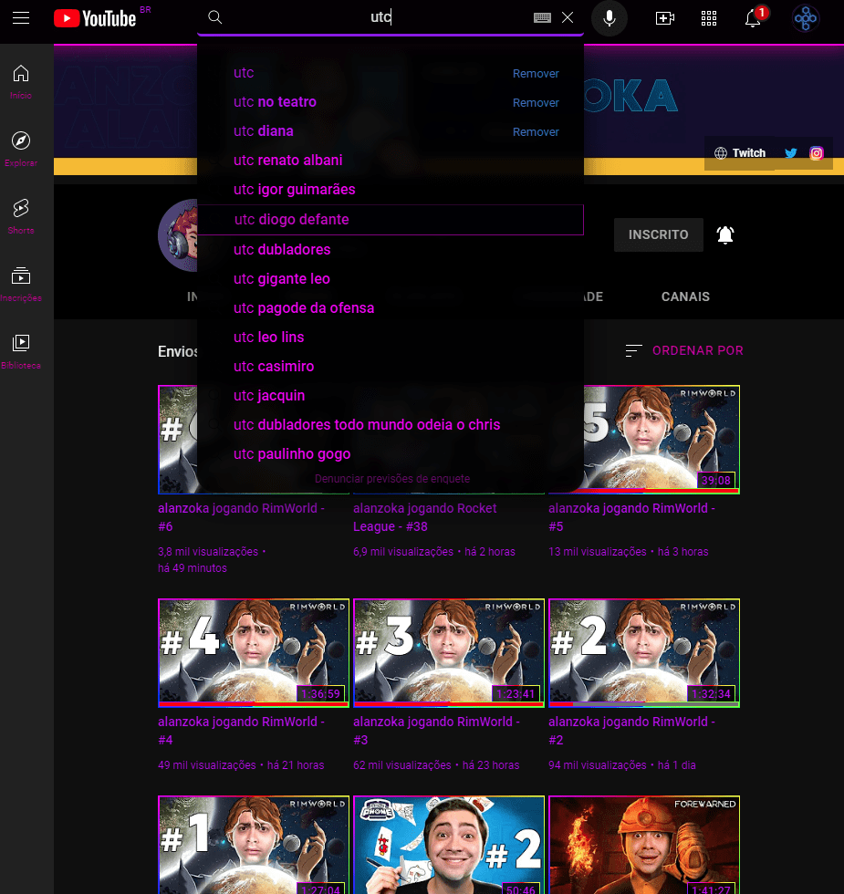This screenshot has width=844, height=894.
Task: Open the on-screen keyboard icon in search bar
Action: (x=541, y=17)
